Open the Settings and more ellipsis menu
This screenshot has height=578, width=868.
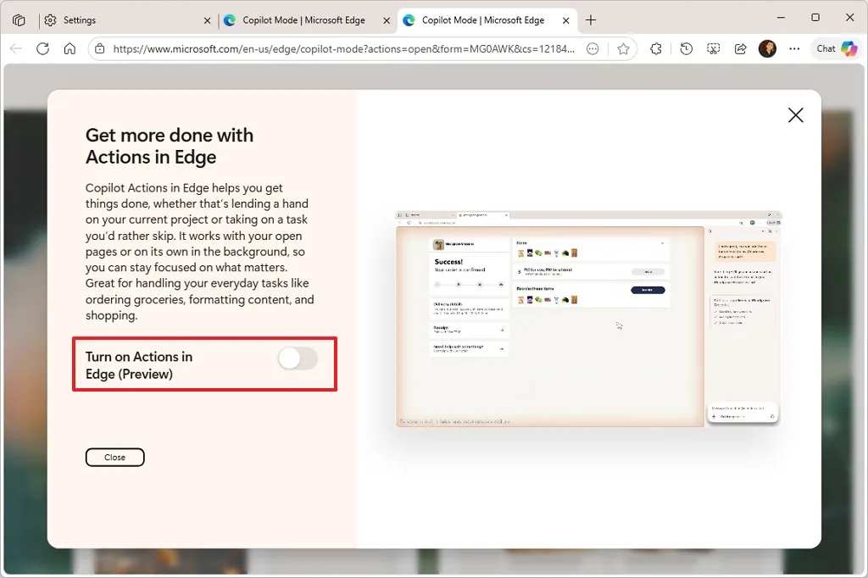[794, 48]
